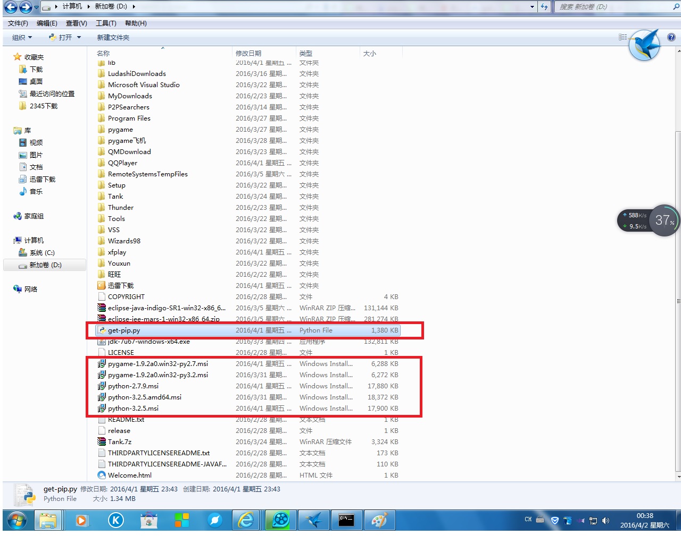The height and width of the screenshot is (544, 681).
Task: Open the Windows Explorer taskbar icon
Action: coord(48,520)
